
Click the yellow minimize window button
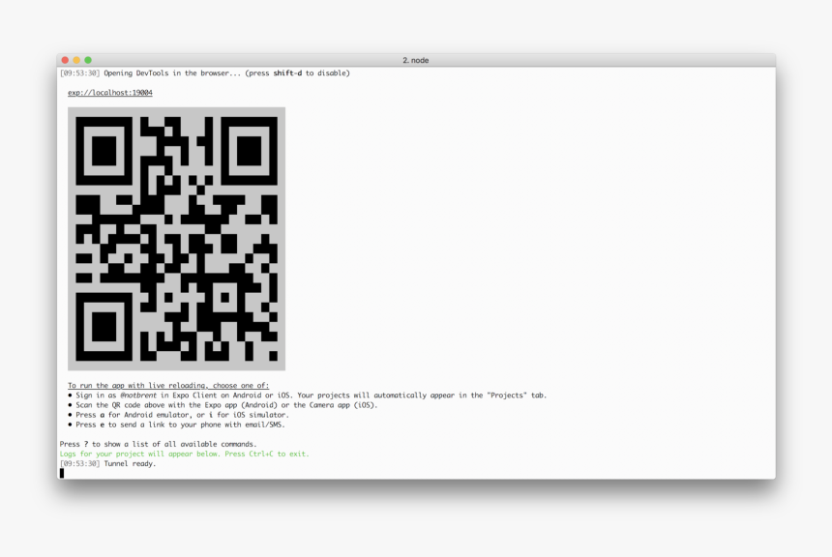click(76, 60)
